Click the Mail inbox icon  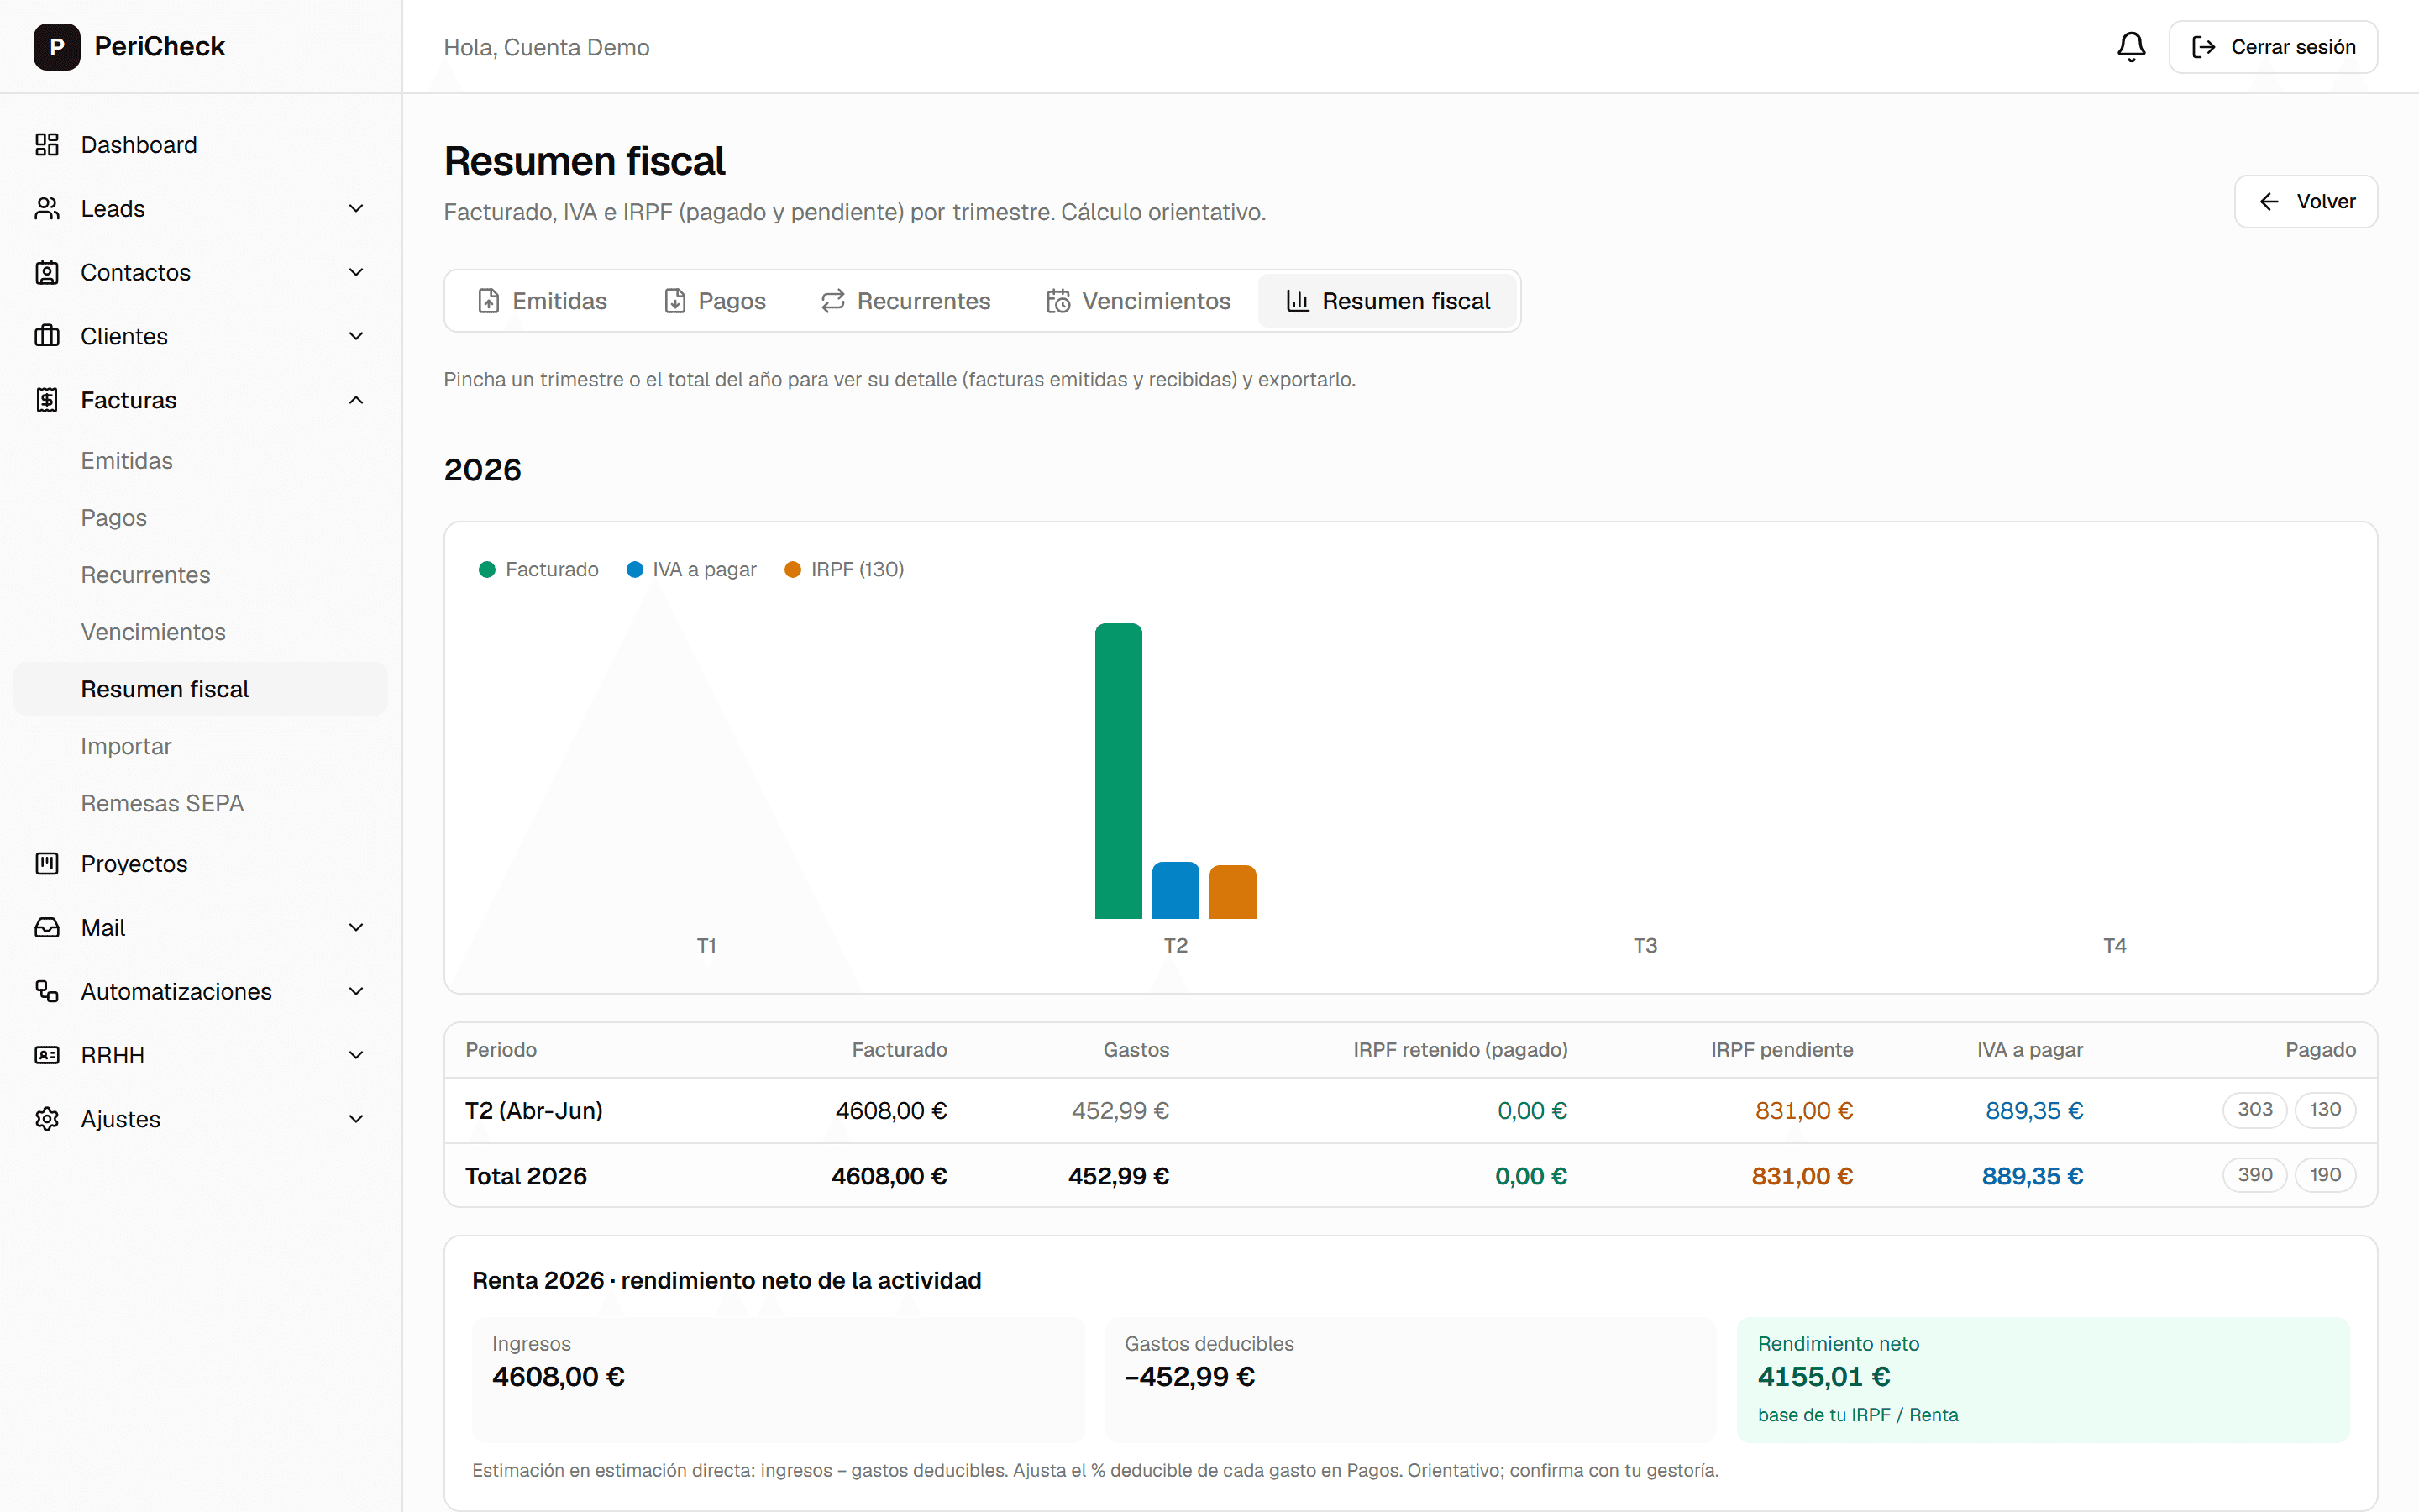click(47, 927)
